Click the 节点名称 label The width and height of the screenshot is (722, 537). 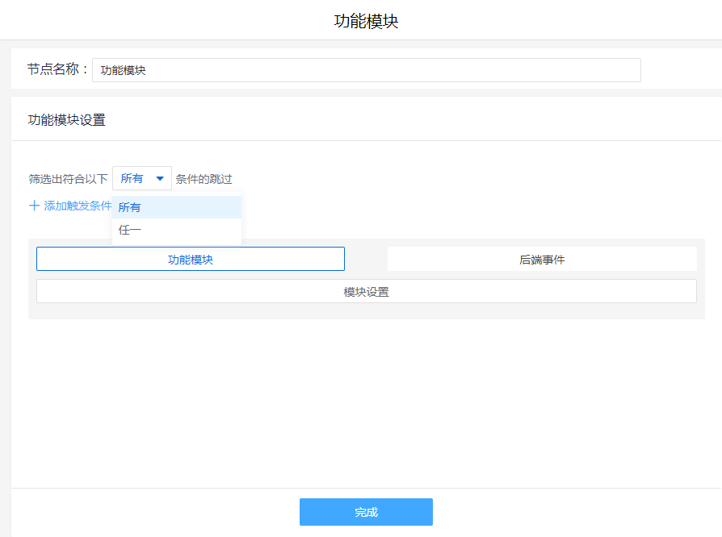click(57, 70)
